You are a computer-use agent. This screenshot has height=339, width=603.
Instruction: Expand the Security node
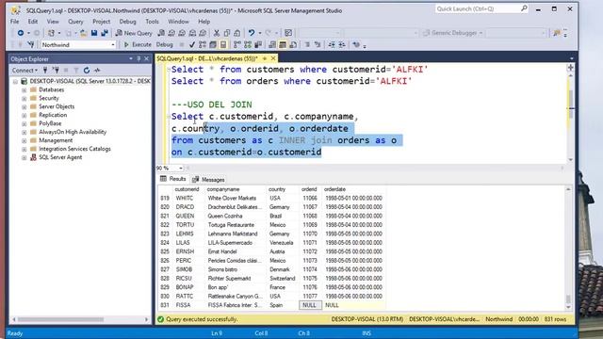[24, 98]
